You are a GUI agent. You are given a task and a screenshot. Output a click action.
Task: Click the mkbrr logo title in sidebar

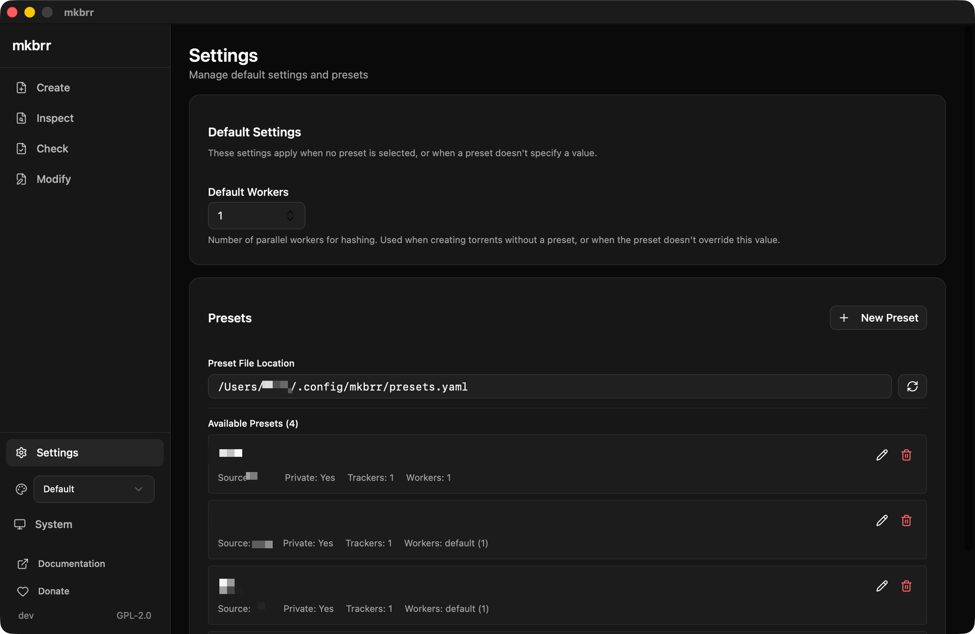(32, 45)
